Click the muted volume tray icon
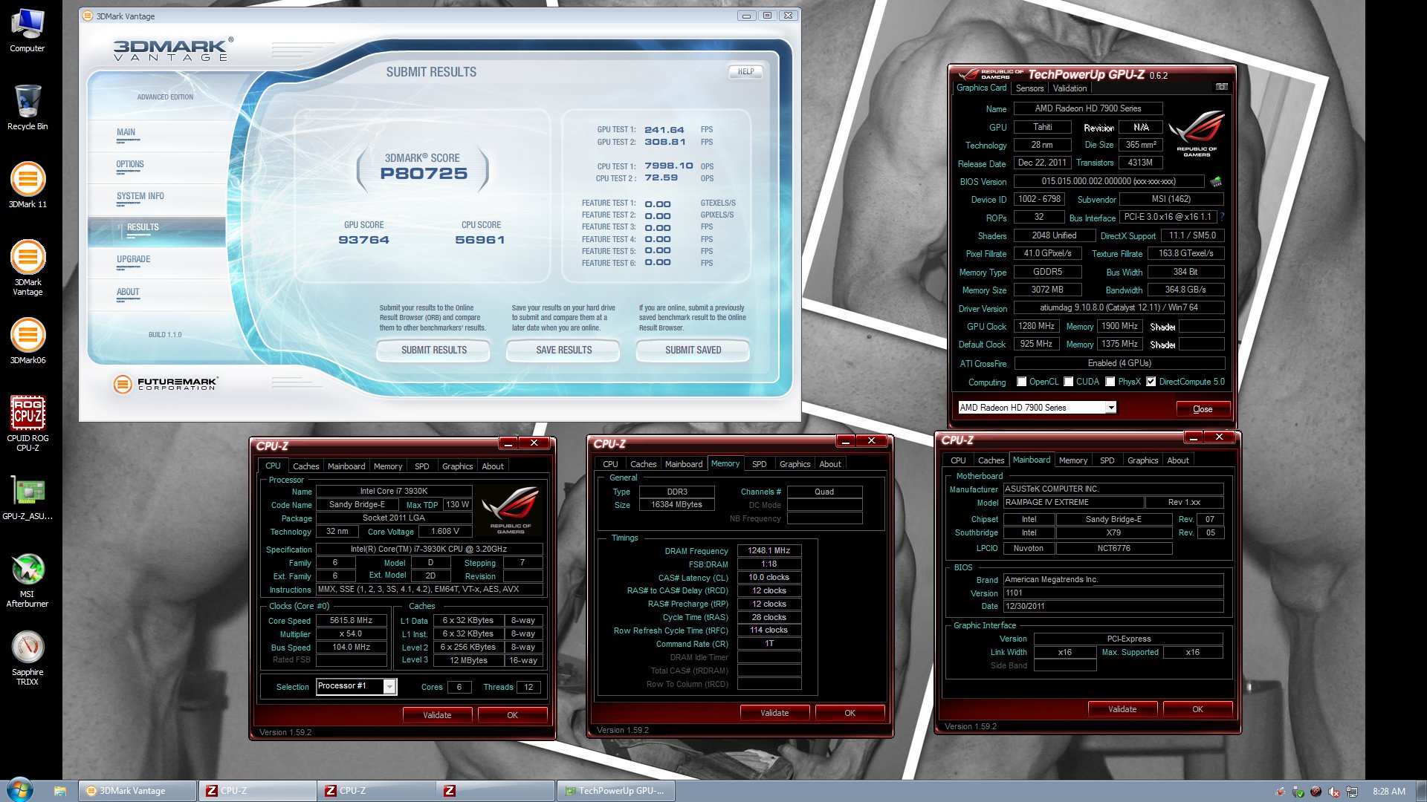The width and height of the screenshot is (1427, 802). (1333, 792)
